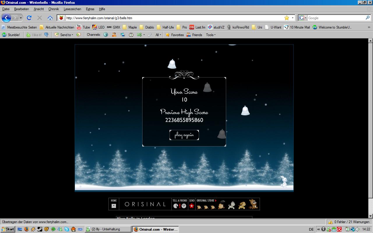The image size is (373, 233).
Task: Open the Last.fm bookmark
Action: click(x=197, y=27)
